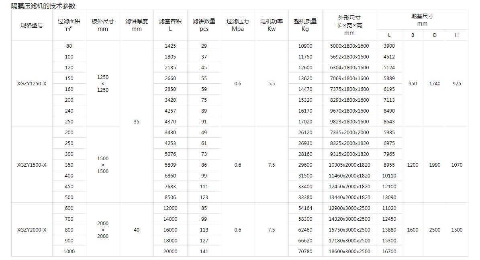This screenshot has width=480, height=260.
Task: Click the 1425 chamber volume cell
Action: (x=170, y=46)
